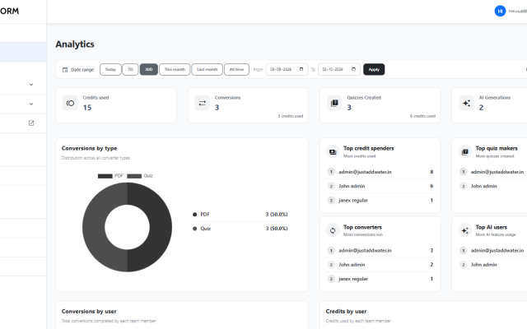Select the All time range
The width and height of the screenshot is (527, 329).
[x=236, y=69]
